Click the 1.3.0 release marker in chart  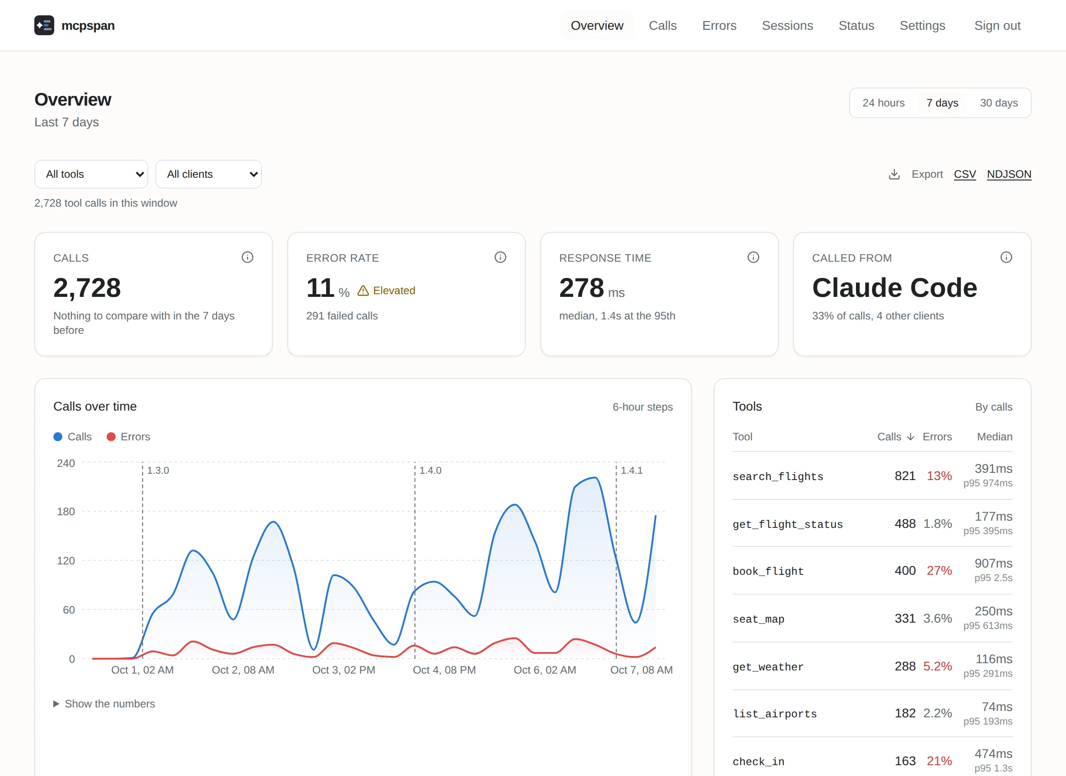point(158,470)
